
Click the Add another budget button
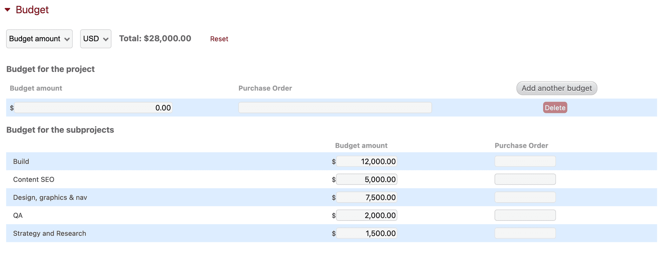[556, 88]
